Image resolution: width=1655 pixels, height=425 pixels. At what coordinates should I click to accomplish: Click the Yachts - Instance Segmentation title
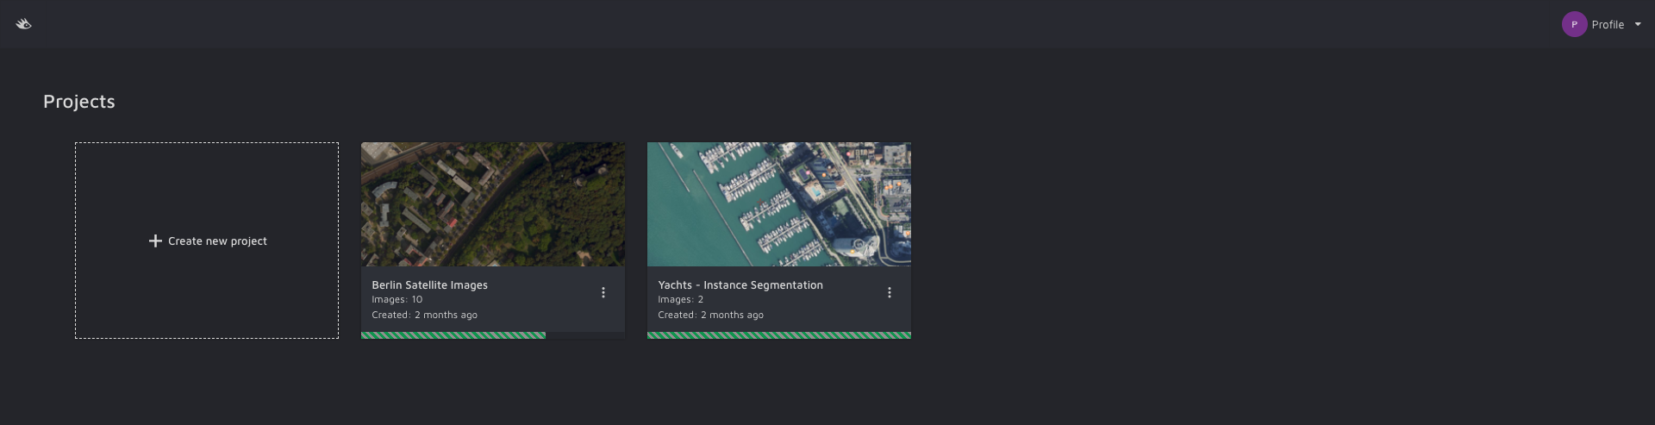pos(740,285)
